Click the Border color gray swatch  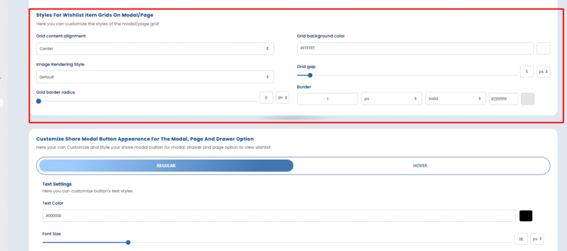click(528, 98)
